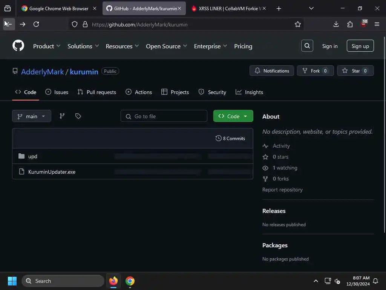Image resolution: width=386 pixels, height=290 pixels.
Task: Click the Sign in link
Action: 330,46
